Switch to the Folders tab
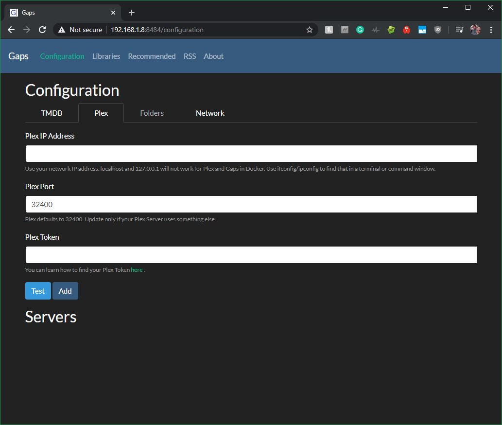Viewport: 502px width, 425px height. click(x=152, y=113)
